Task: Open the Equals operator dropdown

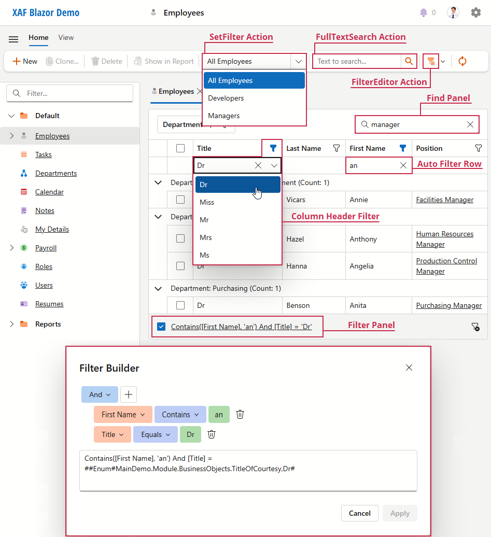Action: click(156, 434)
